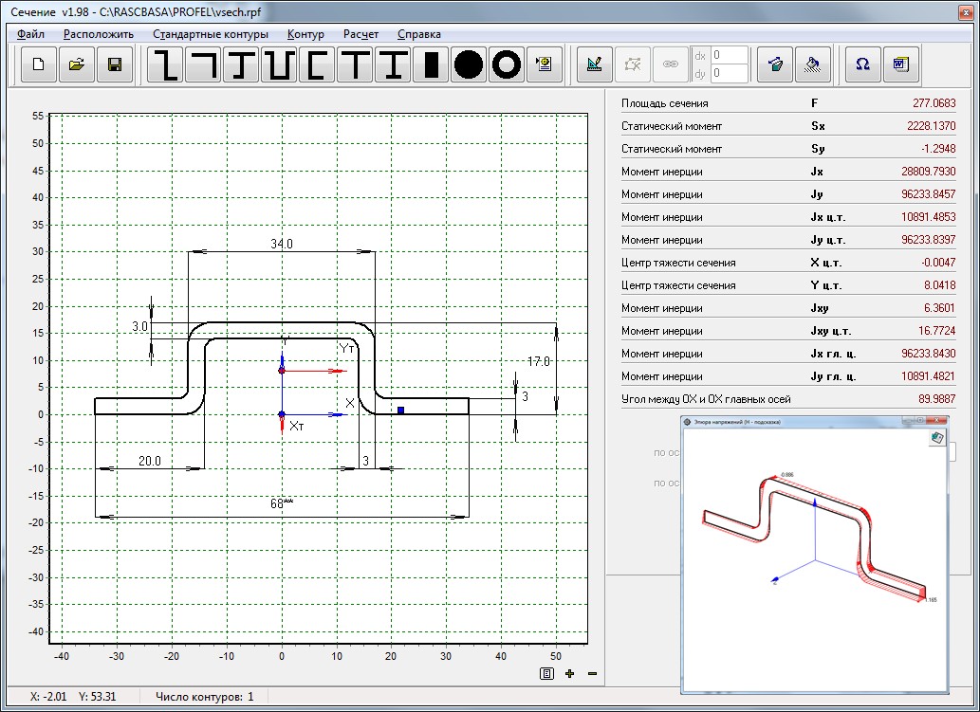
Task: Click the Jy ц.т. value 96233.8397
Action: (929, 240)
